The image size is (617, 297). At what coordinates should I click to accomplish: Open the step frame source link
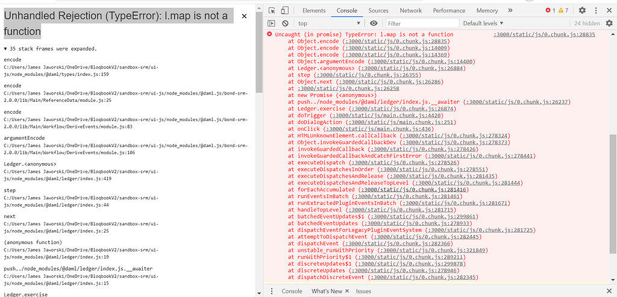367,75
